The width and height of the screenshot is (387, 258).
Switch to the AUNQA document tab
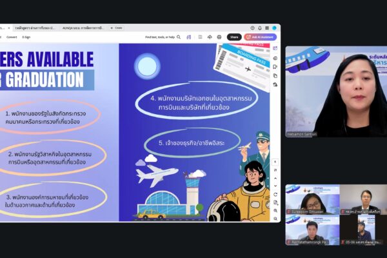[83, 28]
